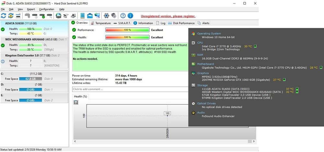
Task: Open the CPU section heading in Speccy
Action: pos(200,43)
